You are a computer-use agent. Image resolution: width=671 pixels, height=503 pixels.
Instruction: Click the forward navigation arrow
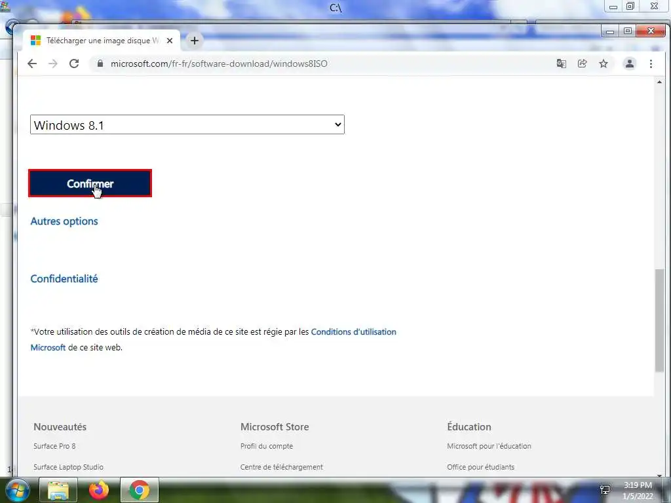pyautogui.click(x=52, y=64)
